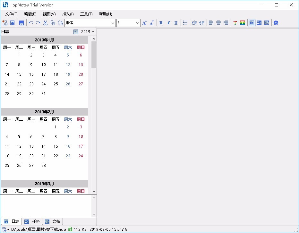
Task: Click the green lock icon in status bar
Action: (70, 229)
